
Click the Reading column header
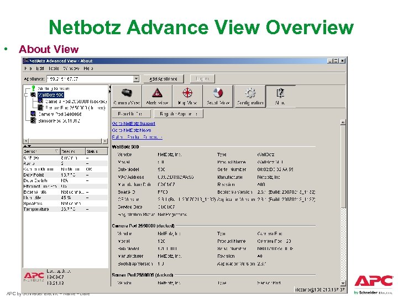[72, 151]
